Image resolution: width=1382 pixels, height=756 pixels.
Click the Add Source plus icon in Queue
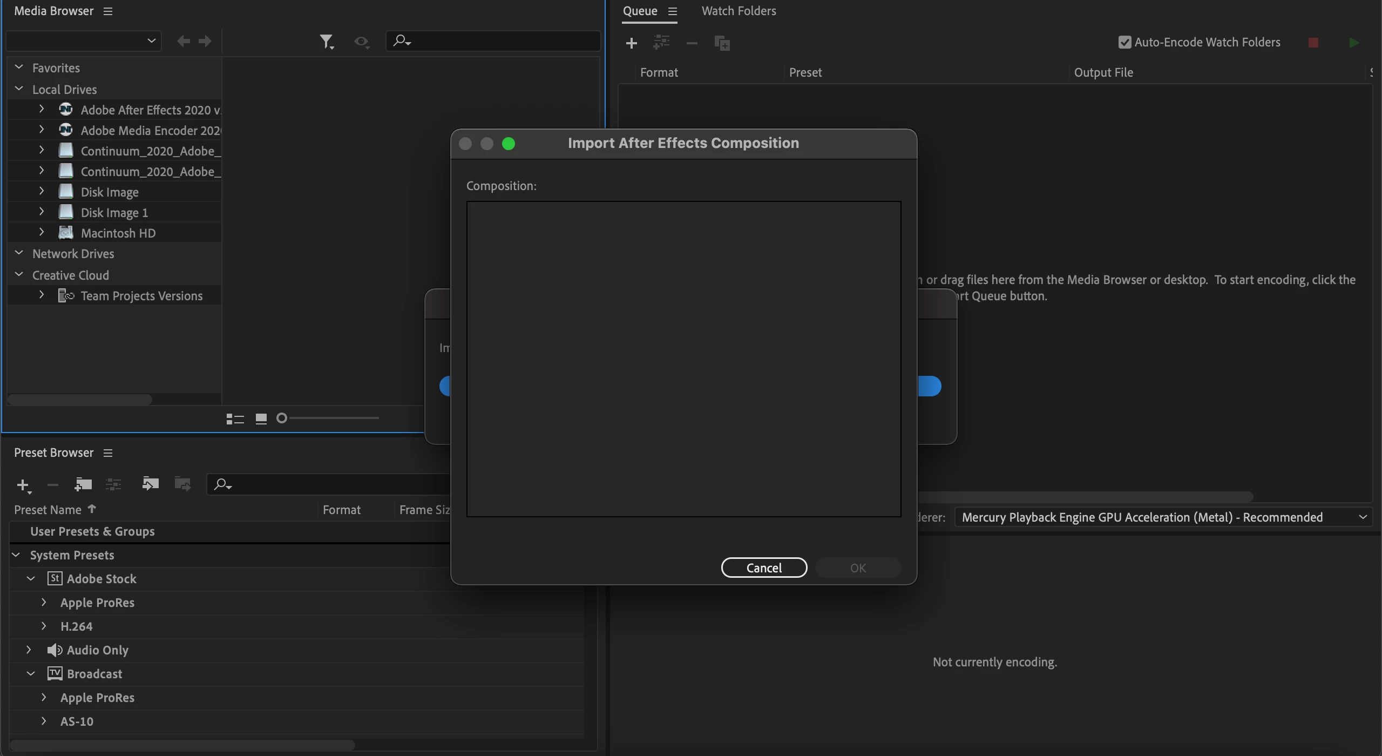coord(631,43)
